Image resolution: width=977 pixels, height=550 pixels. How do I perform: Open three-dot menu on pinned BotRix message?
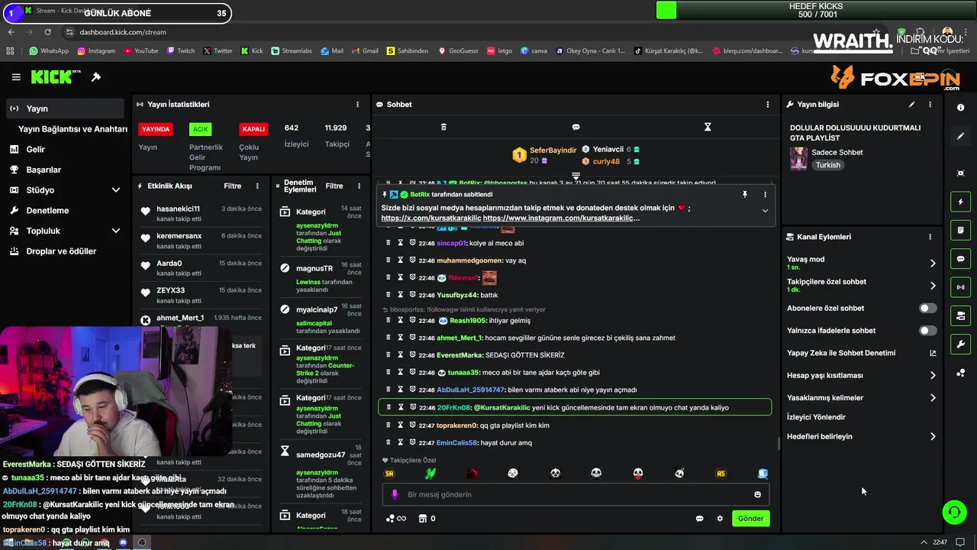coord(765,195)
